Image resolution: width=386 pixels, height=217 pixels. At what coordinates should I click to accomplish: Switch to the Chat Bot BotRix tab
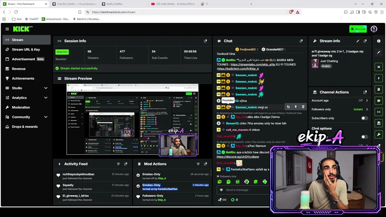coord(74,4)
